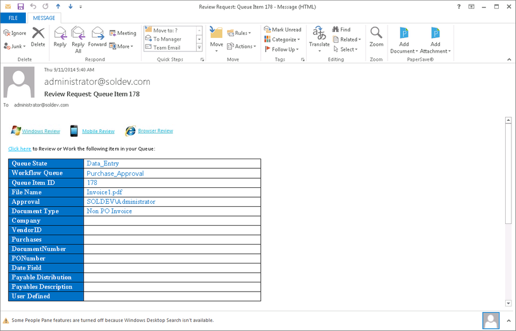Click the Redo arrow
The height and width of the screenshot is (331, 516).
[x=45, y=6]
